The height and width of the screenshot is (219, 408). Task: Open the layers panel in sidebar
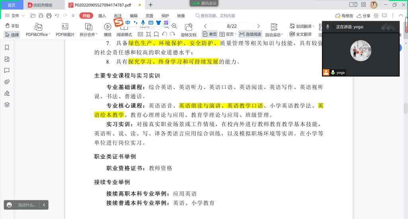click(7, 105)
